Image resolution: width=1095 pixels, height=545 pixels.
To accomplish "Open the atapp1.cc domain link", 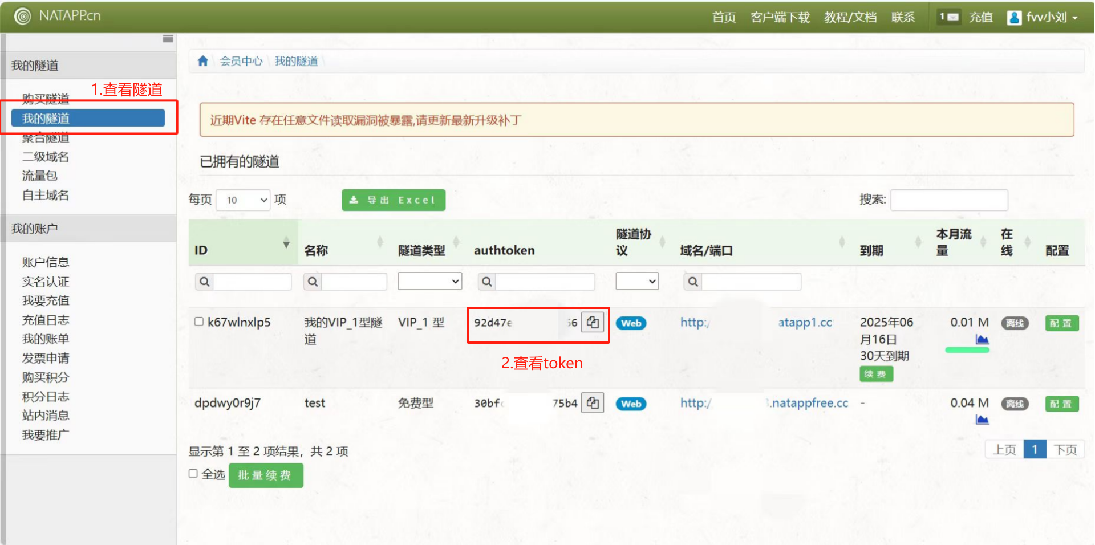I will [756, 322].
